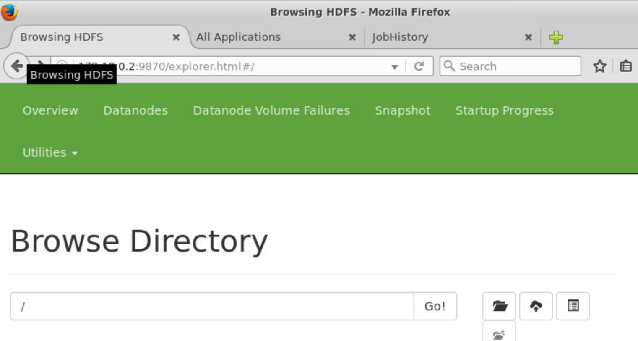
Task: Click the reload page icon
Action: 419,66
